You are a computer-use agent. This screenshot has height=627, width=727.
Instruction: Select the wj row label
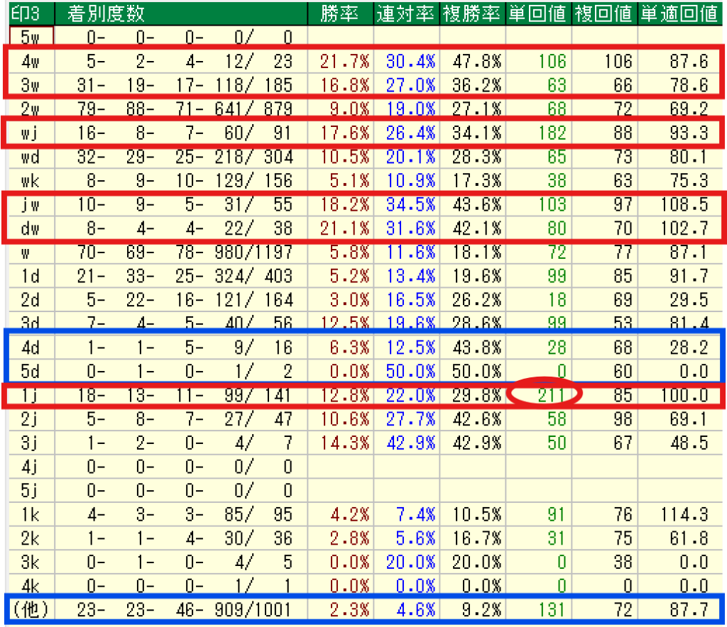(31, 133)
